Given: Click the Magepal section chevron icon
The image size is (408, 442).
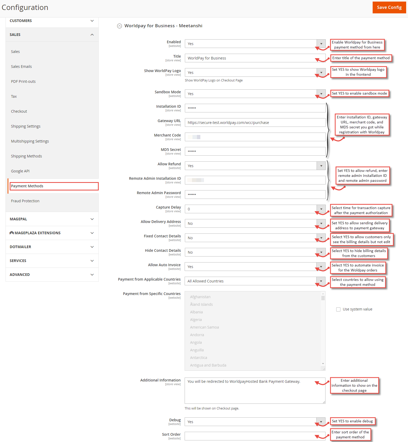Looking at the screenshot, I should point(92,219).
